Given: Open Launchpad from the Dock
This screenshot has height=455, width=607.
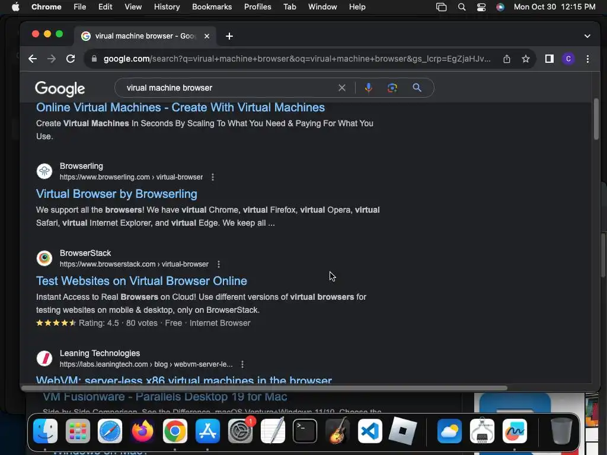Looking at the screenshot, I should tap(78, 431).
